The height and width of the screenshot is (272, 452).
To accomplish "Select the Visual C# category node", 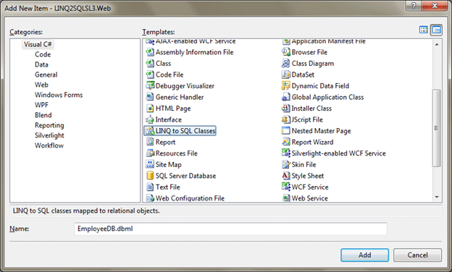I will tap(38, 44).
